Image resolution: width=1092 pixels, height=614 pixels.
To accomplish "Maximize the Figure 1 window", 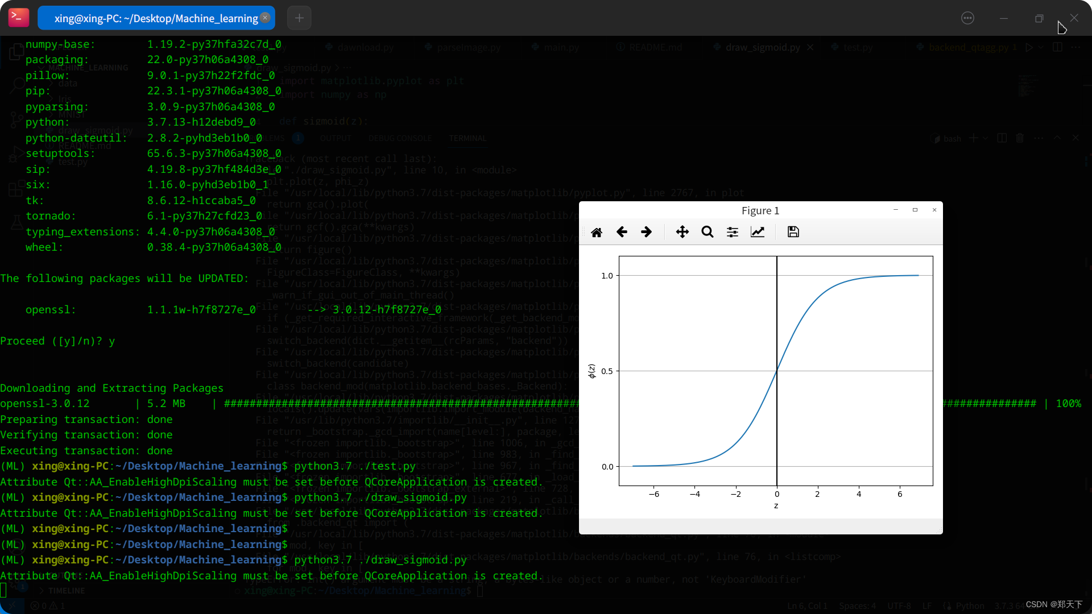I will pos(915,210).
